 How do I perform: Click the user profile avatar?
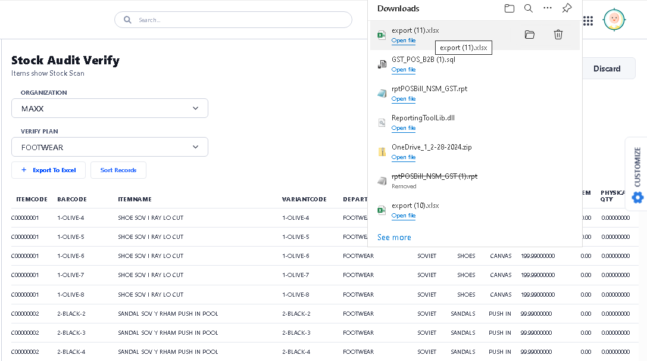(614, 20)
